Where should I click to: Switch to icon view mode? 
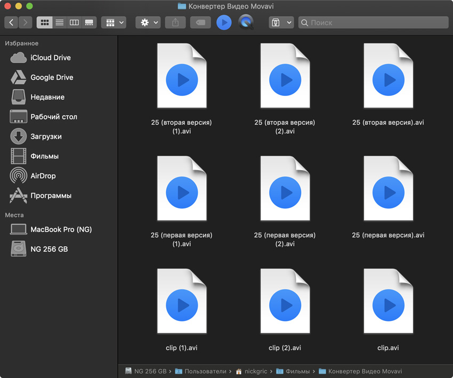click(x=45, y=22)
